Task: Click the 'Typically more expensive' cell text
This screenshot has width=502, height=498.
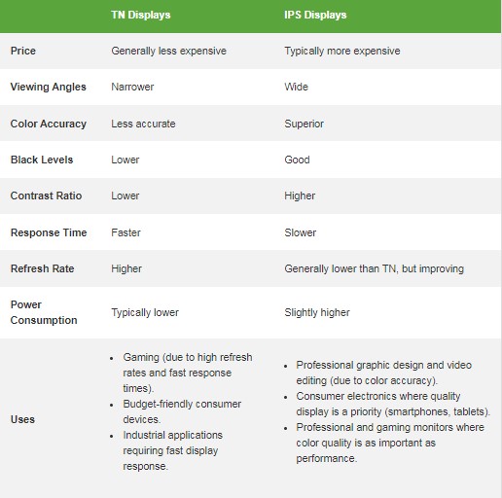Action: [342, 51]
